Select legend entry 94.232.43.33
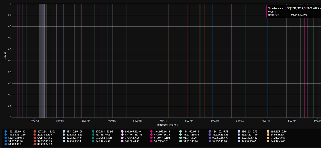321x148 pixels. pyautogui.click(x=130, y=141)
